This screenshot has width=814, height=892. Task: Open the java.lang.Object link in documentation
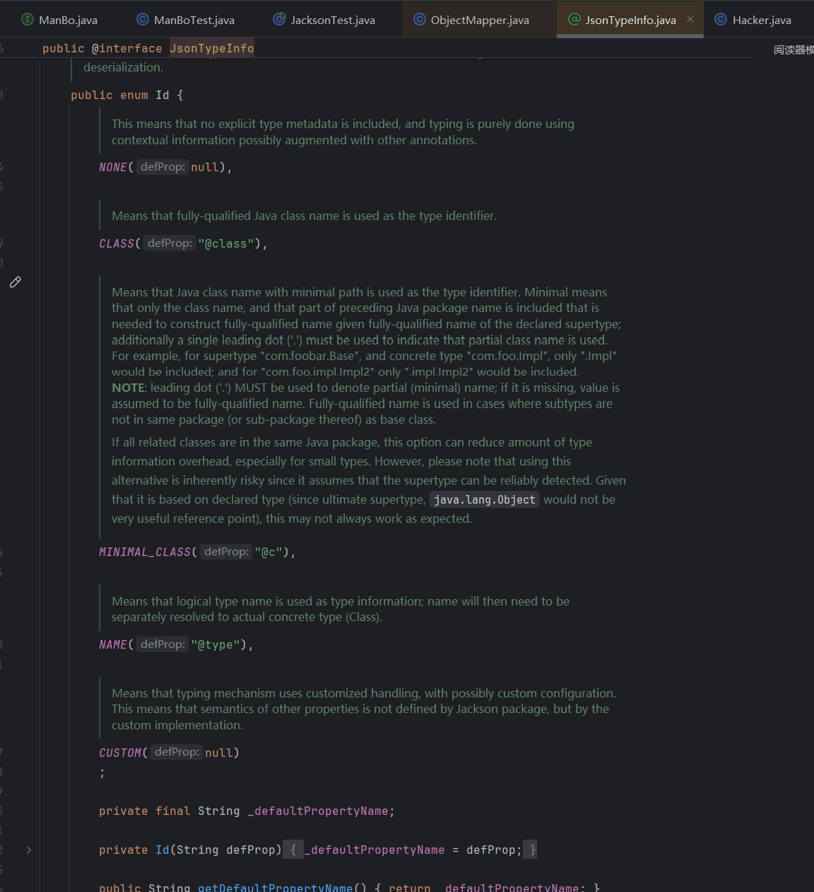tap(484, 500)
